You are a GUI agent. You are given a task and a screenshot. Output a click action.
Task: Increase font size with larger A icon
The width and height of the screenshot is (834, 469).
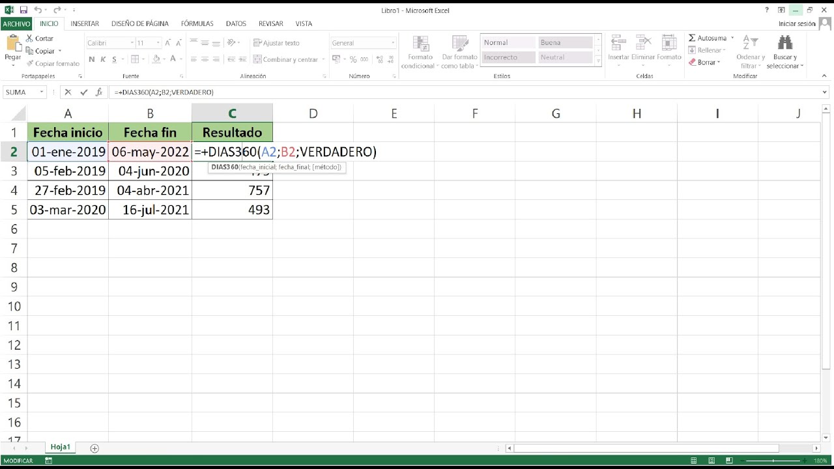(169, 43)
